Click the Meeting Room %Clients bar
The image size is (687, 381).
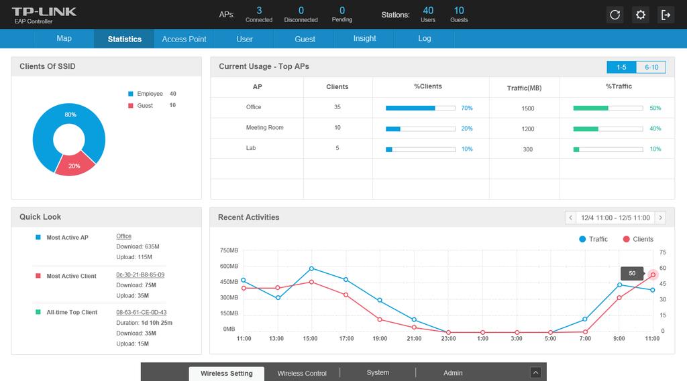pyautogui.click(x=421, y=129)
